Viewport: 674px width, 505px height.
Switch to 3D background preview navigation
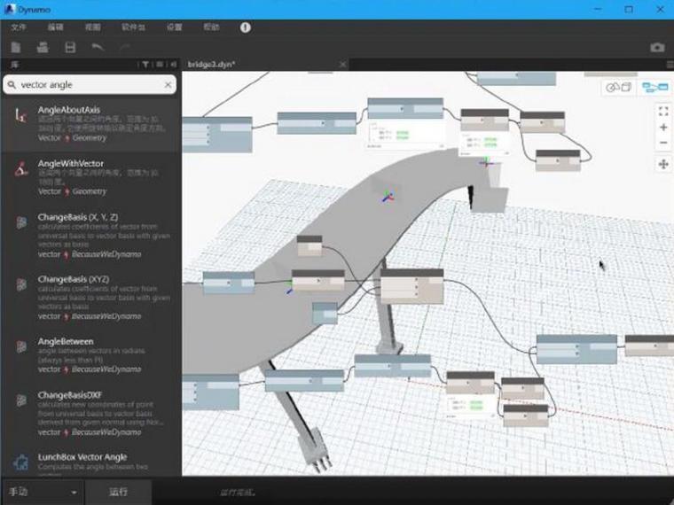618,87
